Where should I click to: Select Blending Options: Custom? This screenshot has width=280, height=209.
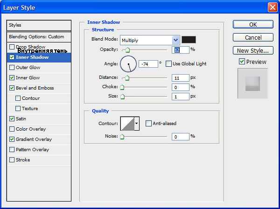click(x=39, y=37)
